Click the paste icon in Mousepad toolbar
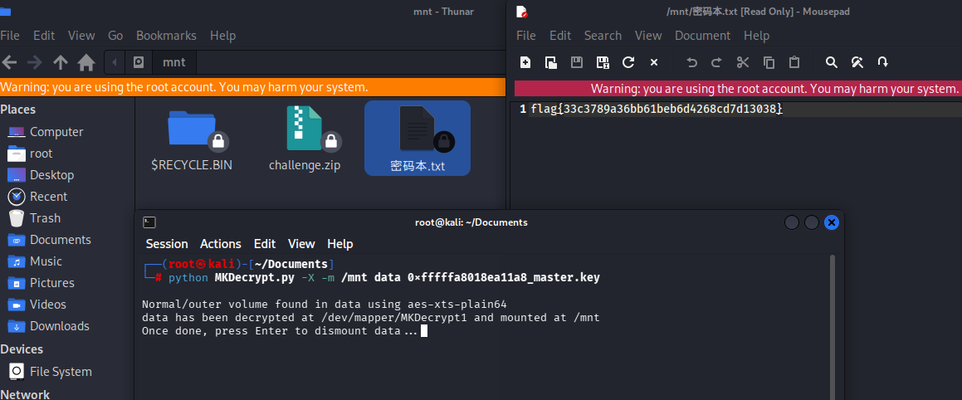 click(x=794, y=62)
